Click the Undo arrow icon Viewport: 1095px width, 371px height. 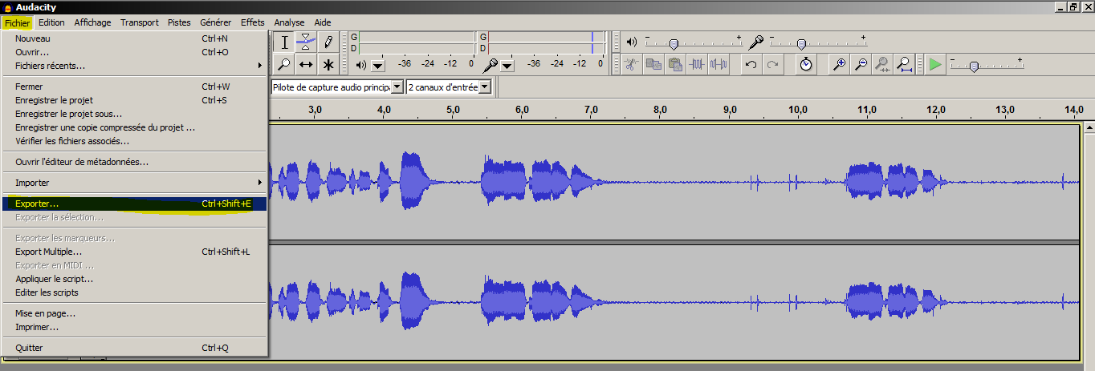pos(751,64)
